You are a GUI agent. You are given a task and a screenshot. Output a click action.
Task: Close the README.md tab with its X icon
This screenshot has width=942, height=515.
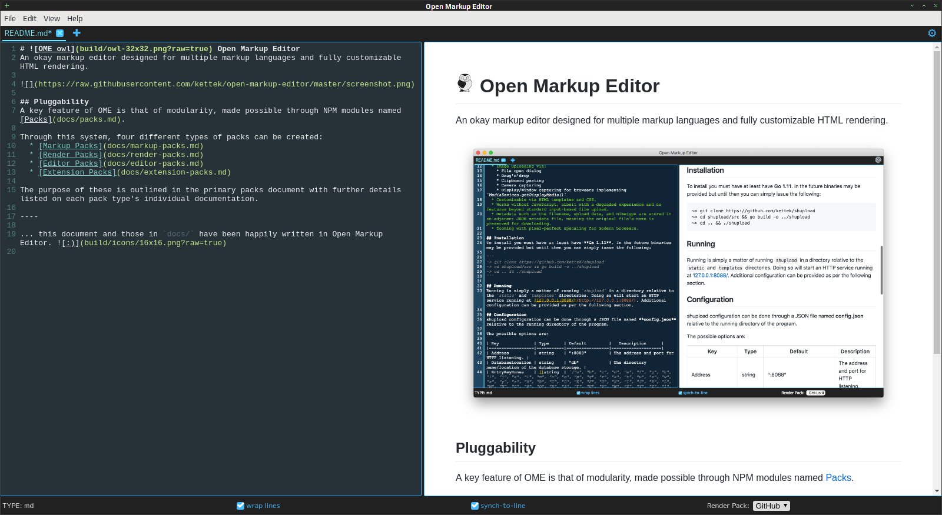(59, 33)
